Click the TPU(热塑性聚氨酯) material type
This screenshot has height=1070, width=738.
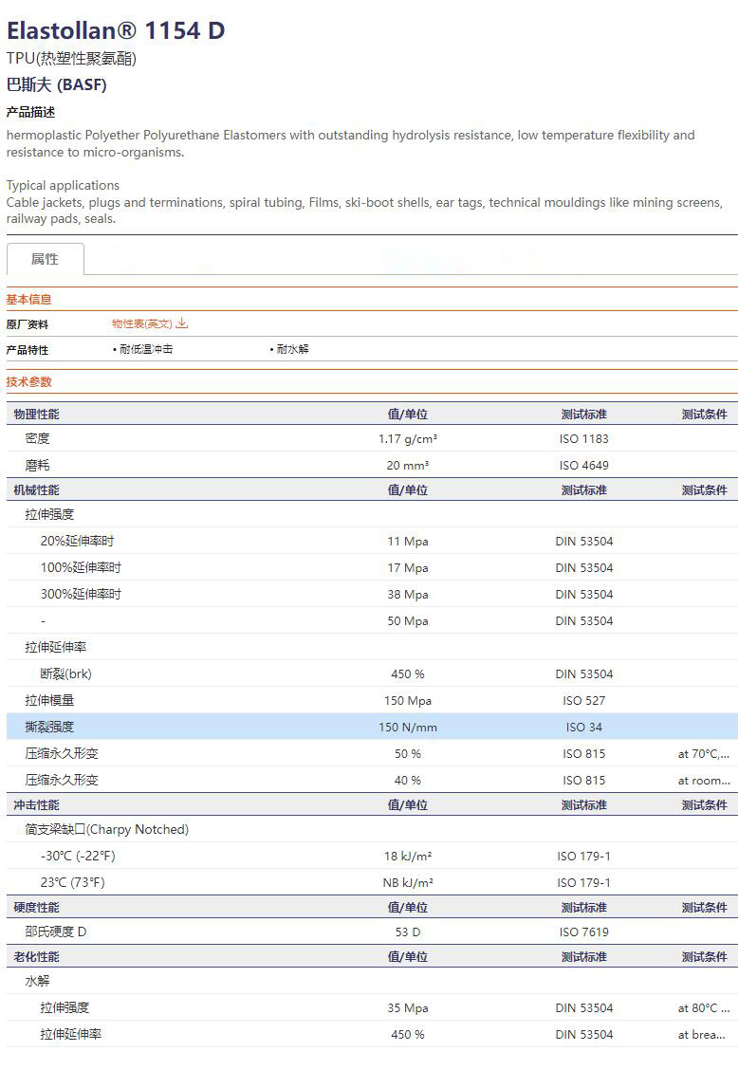click(x=72, y=59)
